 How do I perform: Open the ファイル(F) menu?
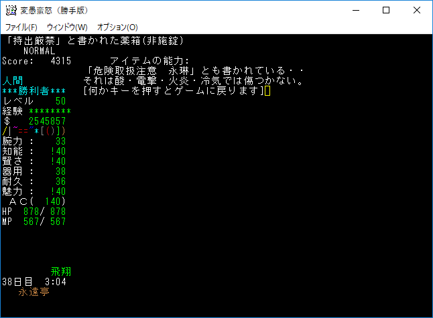tap(21, 27)
